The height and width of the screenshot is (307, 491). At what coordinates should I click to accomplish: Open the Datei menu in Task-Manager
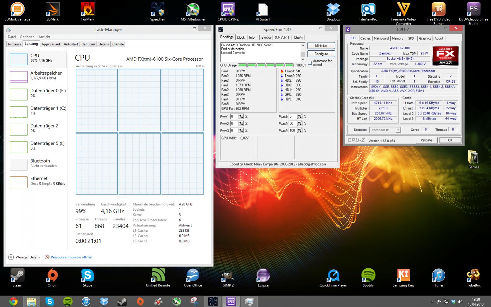(x=12, y=37)
